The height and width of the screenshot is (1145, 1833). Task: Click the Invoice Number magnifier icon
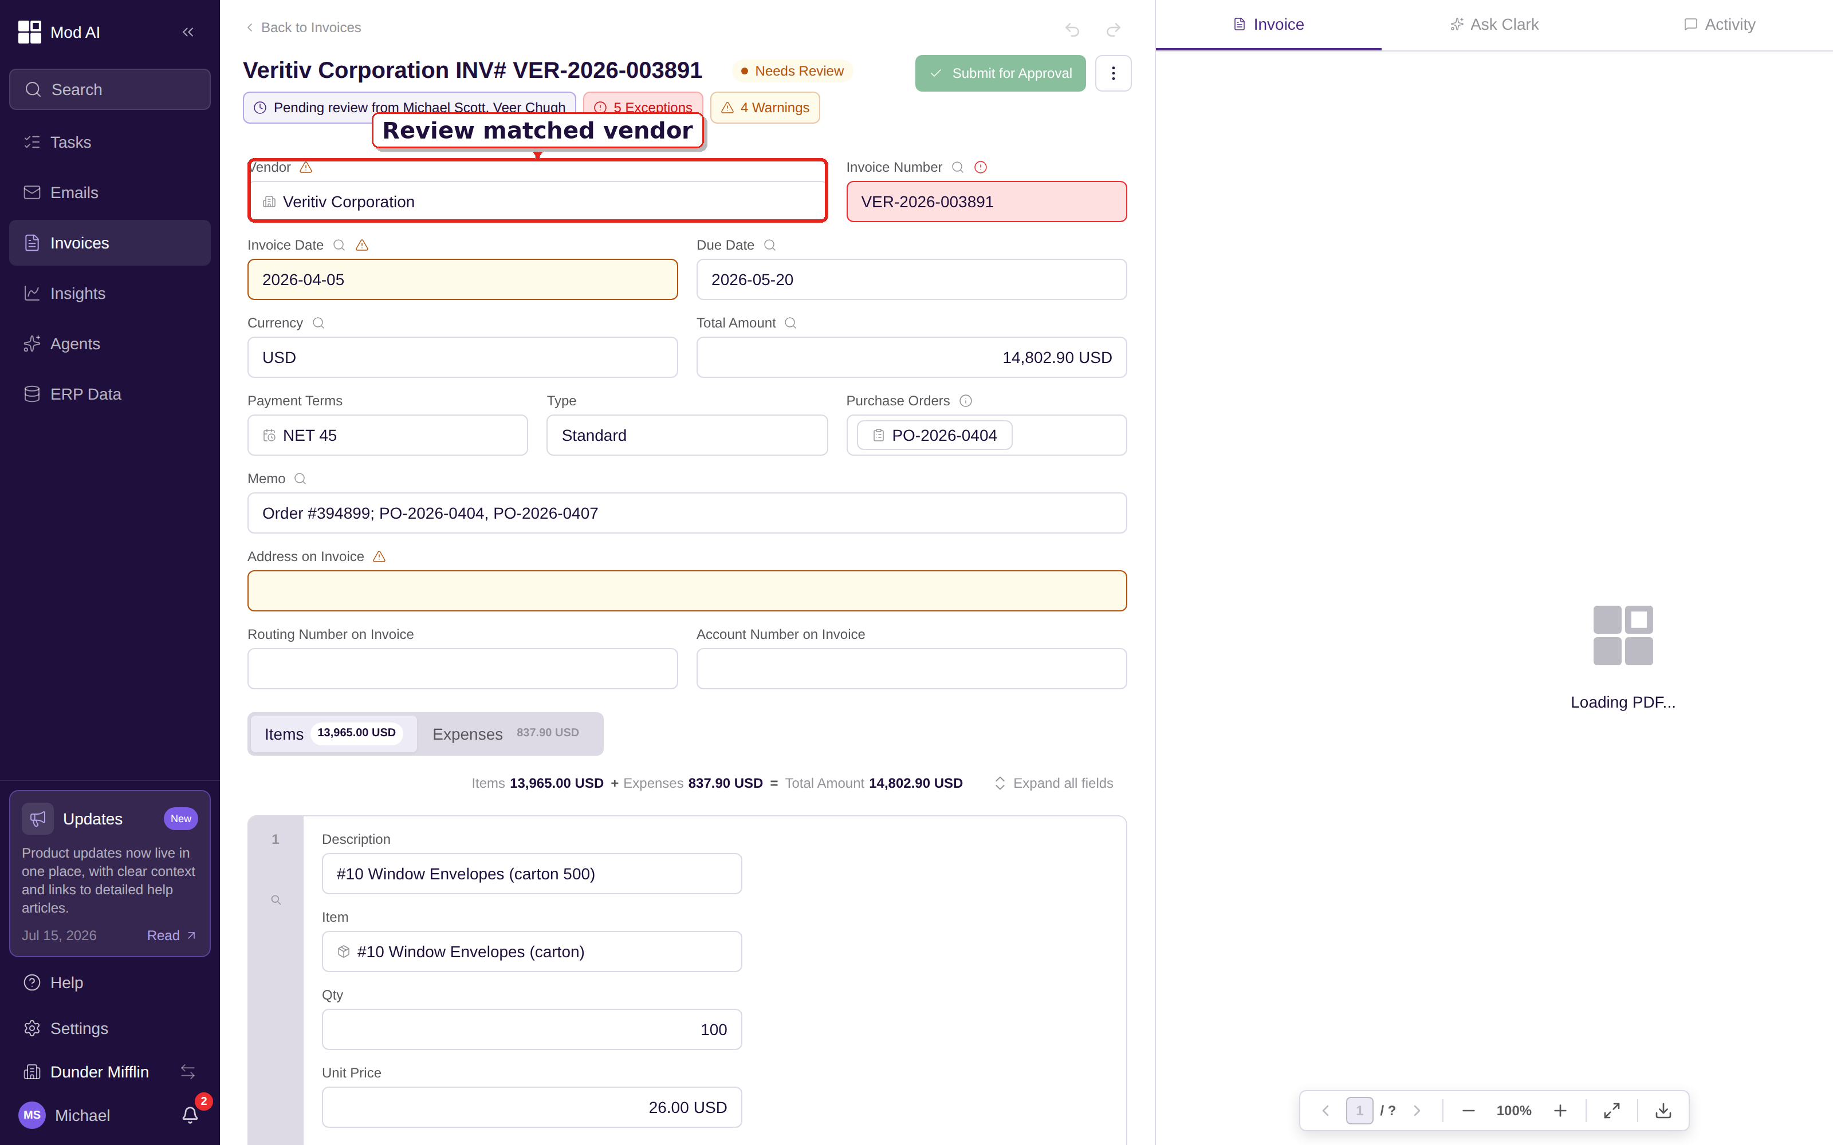(957, 167)
